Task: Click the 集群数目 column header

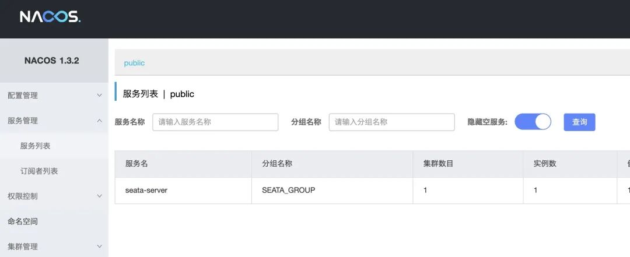Action: 438,164
